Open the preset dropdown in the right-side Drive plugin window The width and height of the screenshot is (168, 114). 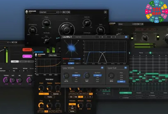[x=126, y=24]
